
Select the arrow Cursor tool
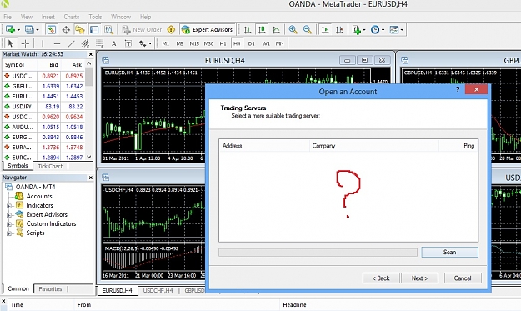click(x=10, y=43)
